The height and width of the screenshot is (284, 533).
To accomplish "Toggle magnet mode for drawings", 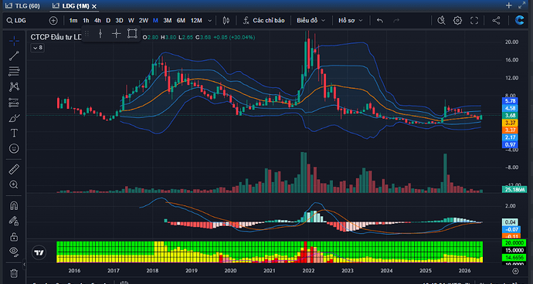I will coord(14,205).
